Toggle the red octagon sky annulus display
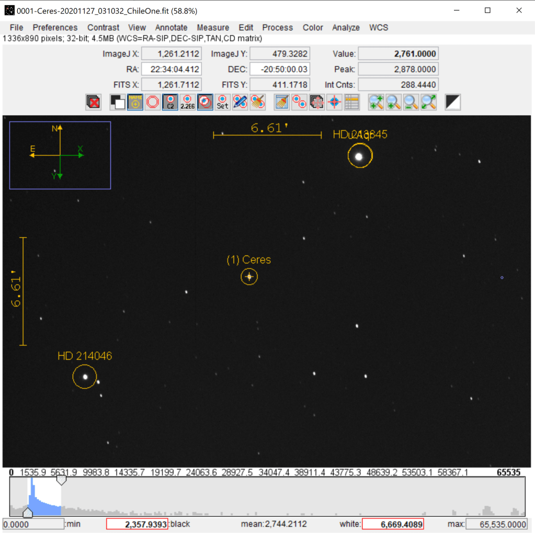 [x=153, y=102]
